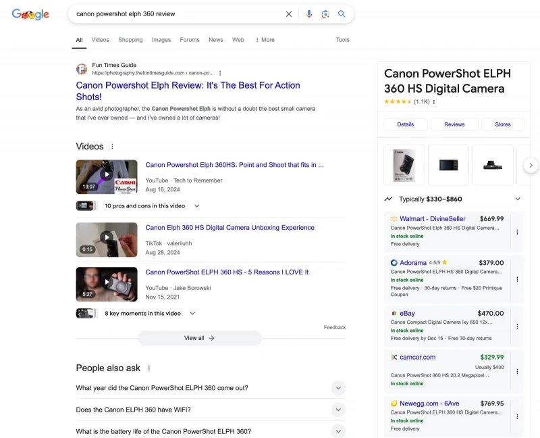Click the Adorama logo icon

[394, 262]
